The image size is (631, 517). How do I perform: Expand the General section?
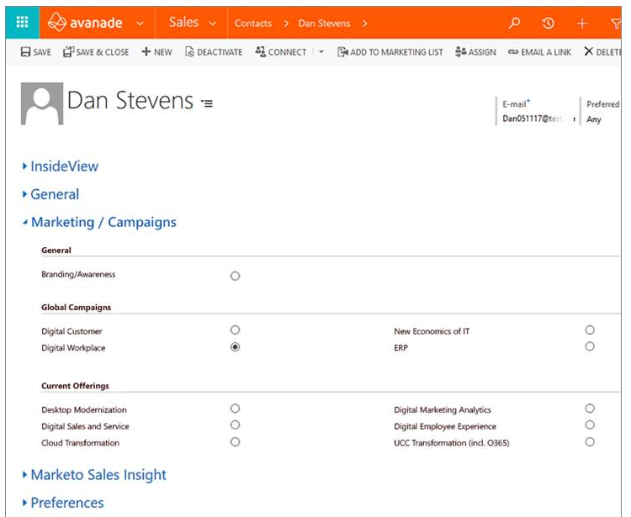[x=51, y=194]
